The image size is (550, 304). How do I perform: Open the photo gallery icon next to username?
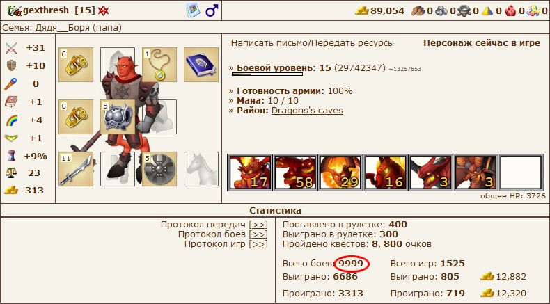[x=193, y=10]
